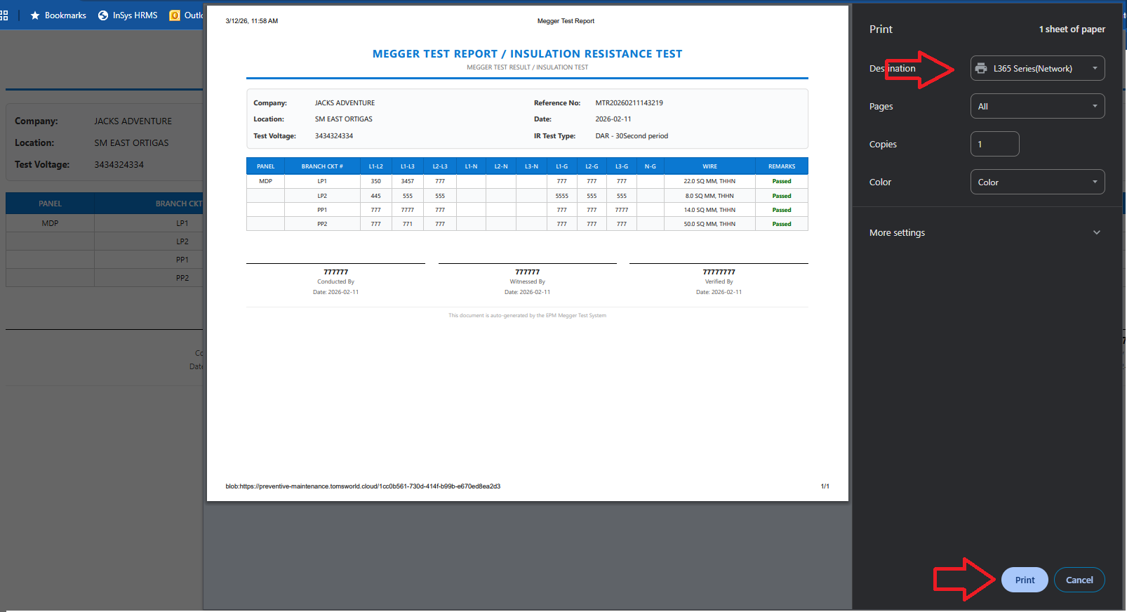1127x612 pixels.
Task: Click the More settings label
Action: pos(897,232)
